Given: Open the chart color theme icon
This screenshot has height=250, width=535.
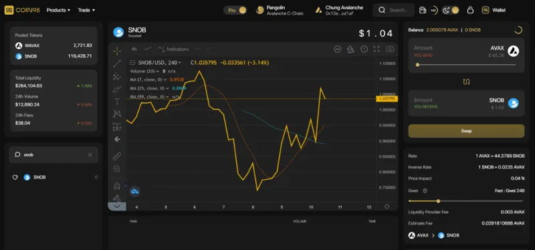Looking at the screenshot, I should (350, 49).
